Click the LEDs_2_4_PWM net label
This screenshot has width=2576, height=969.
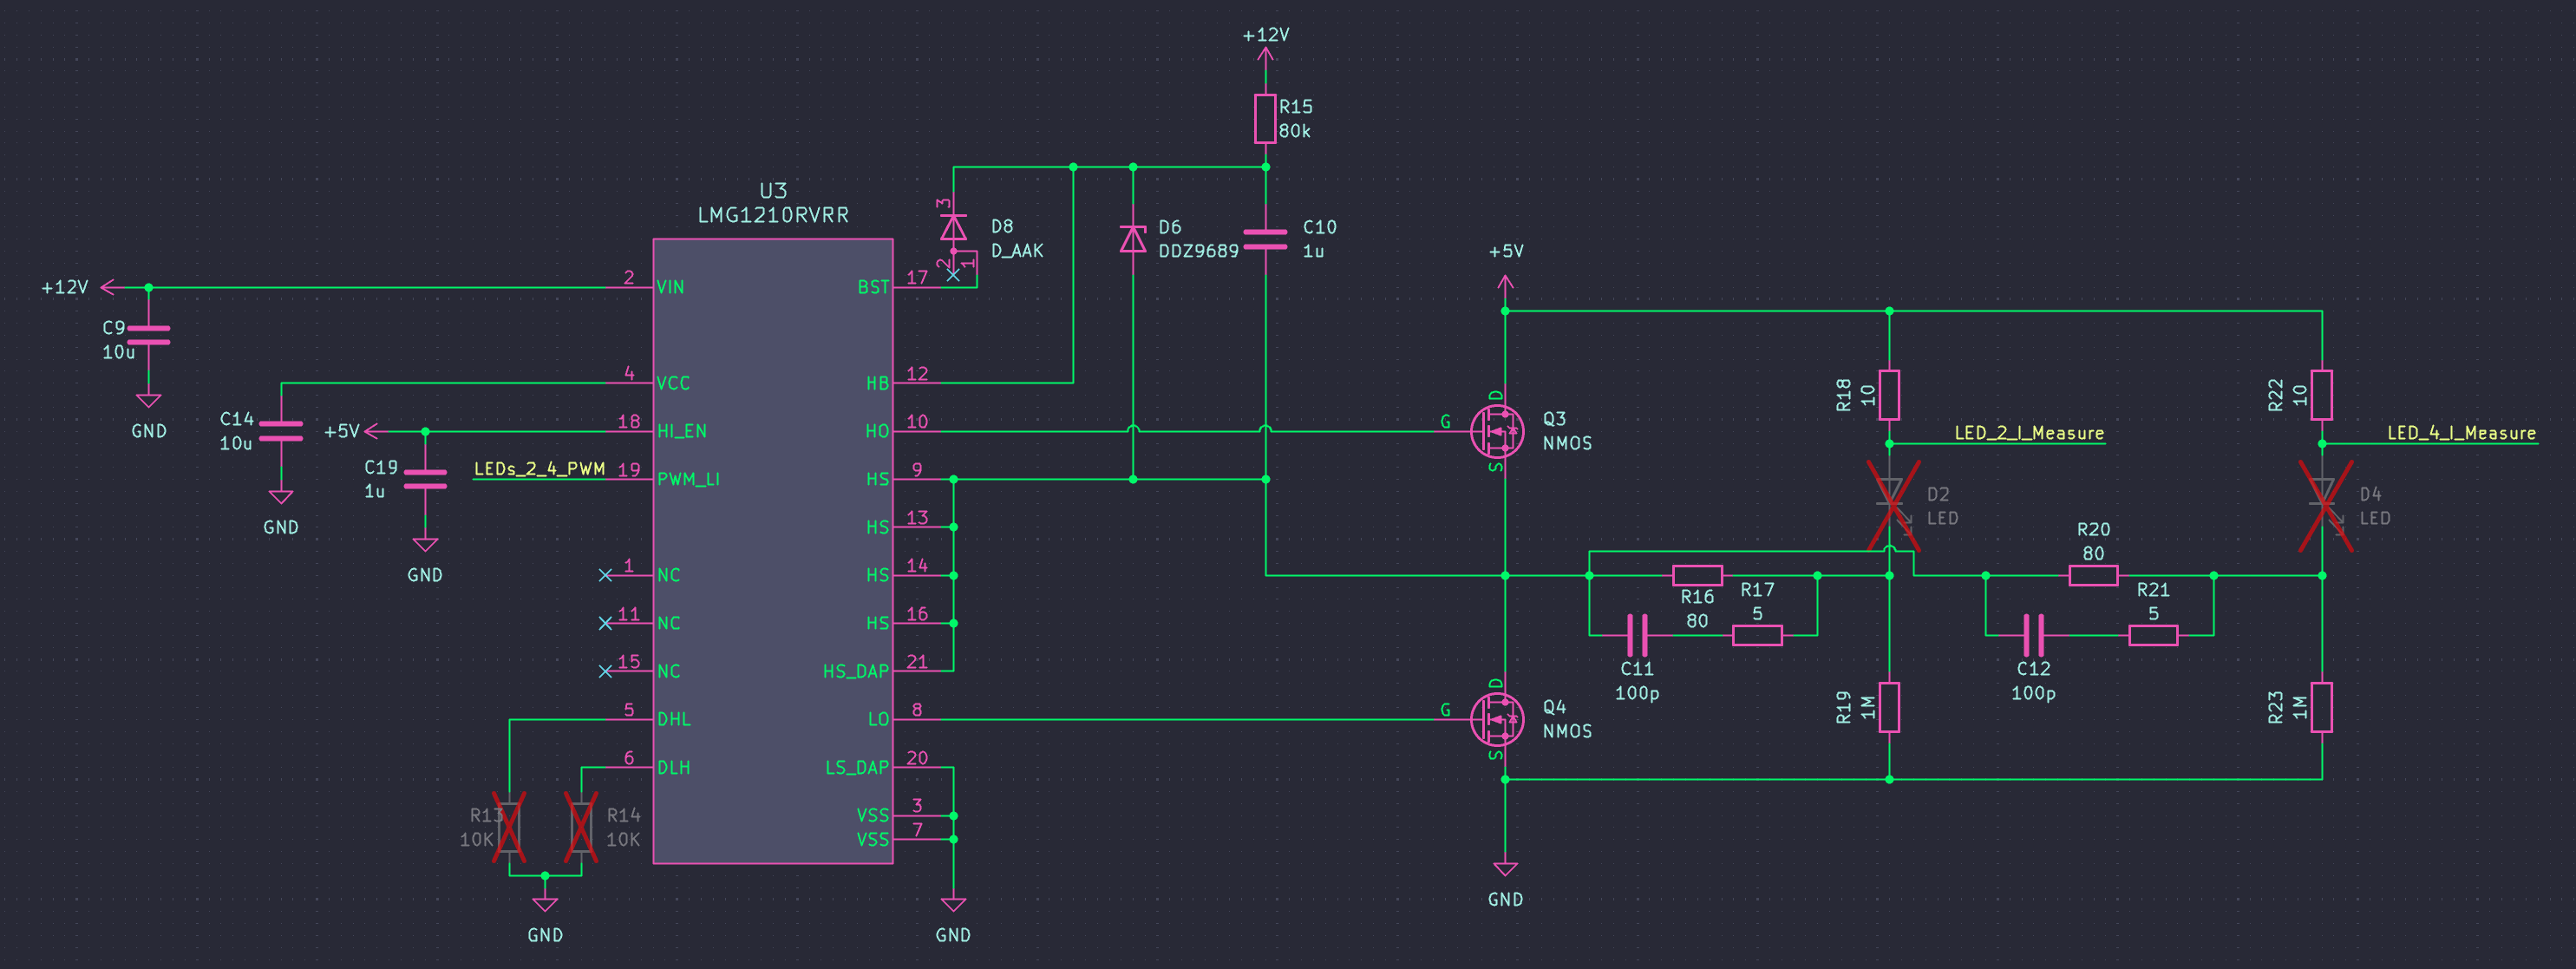coord(539,469)
